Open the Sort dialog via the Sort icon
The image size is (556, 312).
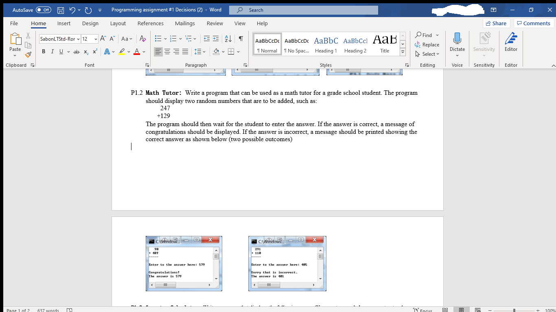[228, 38]
